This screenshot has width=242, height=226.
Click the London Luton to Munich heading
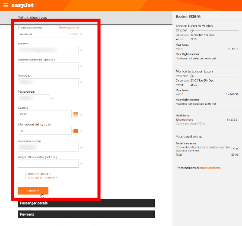point(194,26)
